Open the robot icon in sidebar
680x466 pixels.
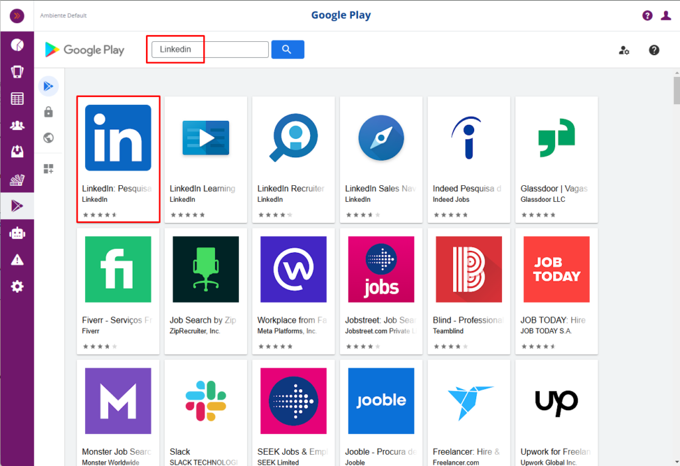(17, 233)
